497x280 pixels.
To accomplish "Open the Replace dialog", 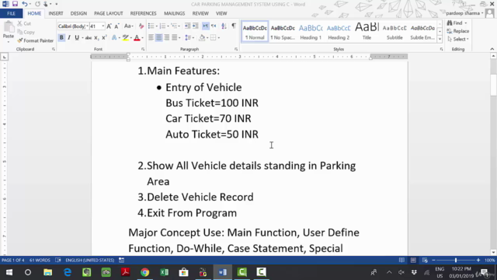I will 458,31.
